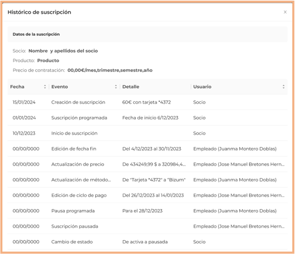This screenshot has height=254, width=295.
Task: Close the Histórico de suscripción dialog
Action: (285, 12)
